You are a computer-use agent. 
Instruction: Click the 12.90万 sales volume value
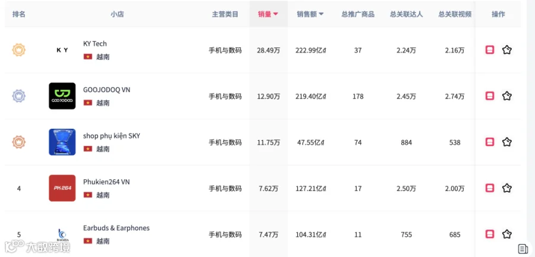(x=269, y=97)
